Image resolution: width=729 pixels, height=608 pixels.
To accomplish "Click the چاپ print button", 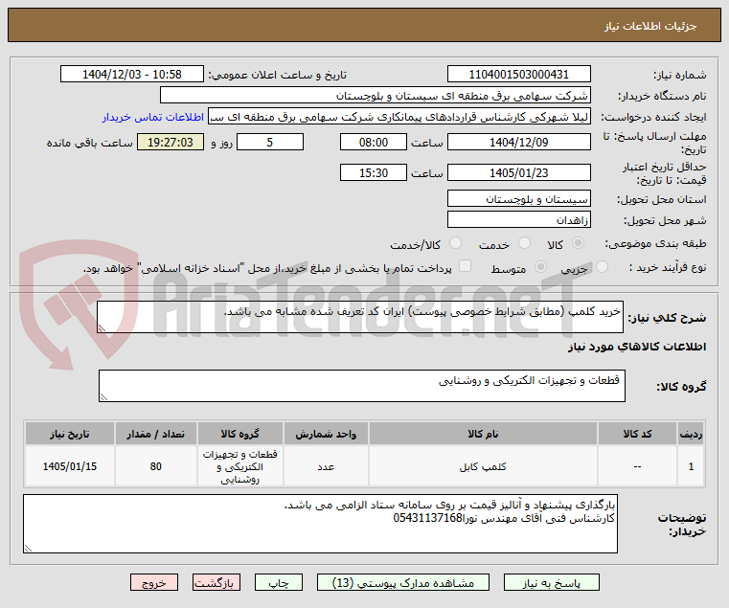I will (x=279, y=582).
